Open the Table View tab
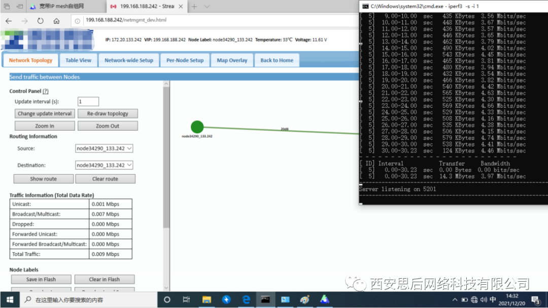 [78, 60]
